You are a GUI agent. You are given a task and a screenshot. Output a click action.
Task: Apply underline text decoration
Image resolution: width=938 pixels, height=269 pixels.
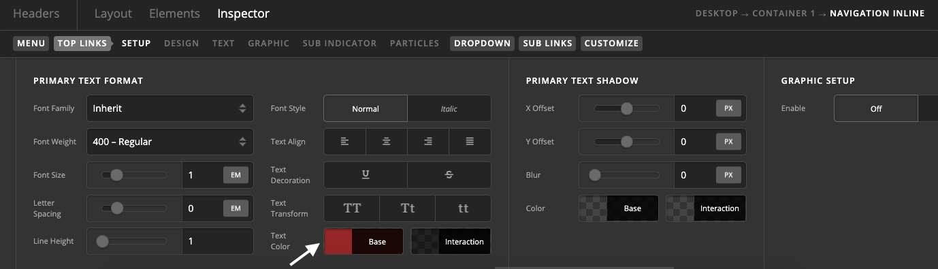366,175
